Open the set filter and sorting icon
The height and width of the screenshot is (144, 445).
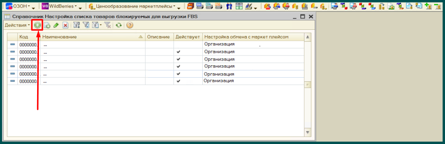click(x=76, y=25)
